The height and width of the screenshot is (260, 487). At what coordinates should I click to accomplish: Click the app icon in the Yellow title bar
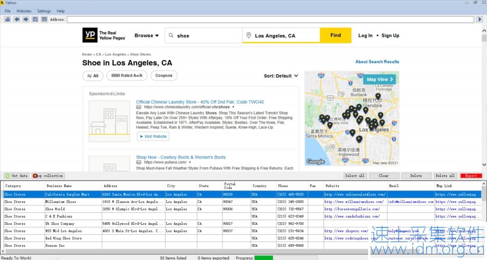coord(2,2)
